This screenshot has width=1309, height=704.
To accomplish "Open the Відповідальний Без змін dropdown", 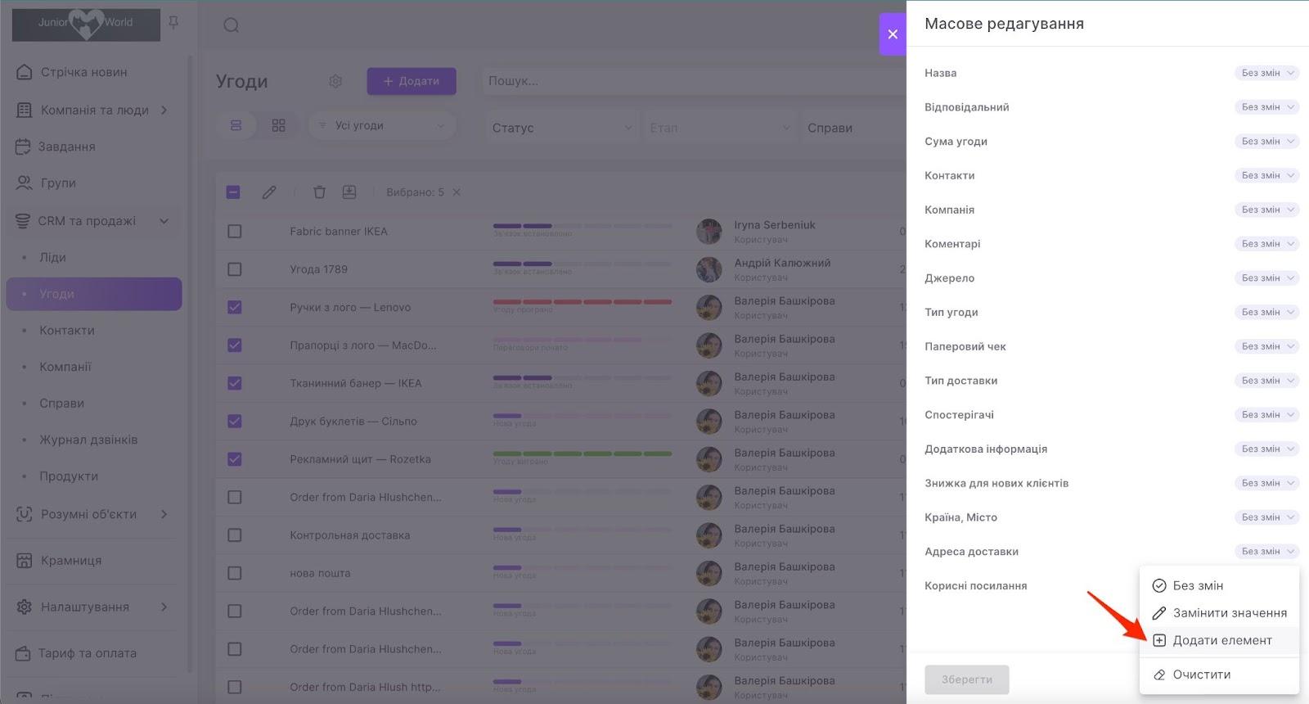I will click(x=1266, y=107).
